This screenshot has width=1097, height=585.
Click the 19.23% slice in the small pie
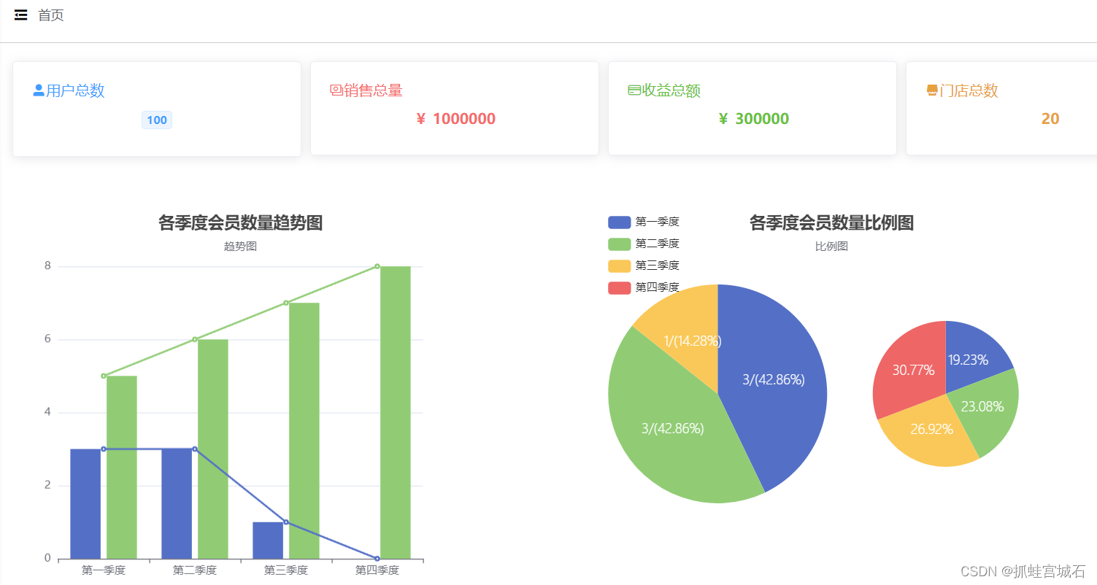(969, 359)
